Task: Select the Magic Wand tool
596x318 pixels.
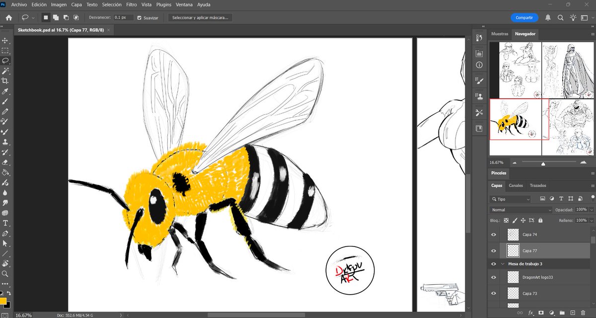Action: (5, 71)
